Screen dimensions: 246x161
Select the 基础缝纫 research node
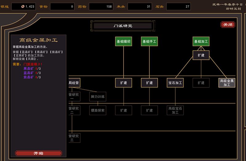124,42
